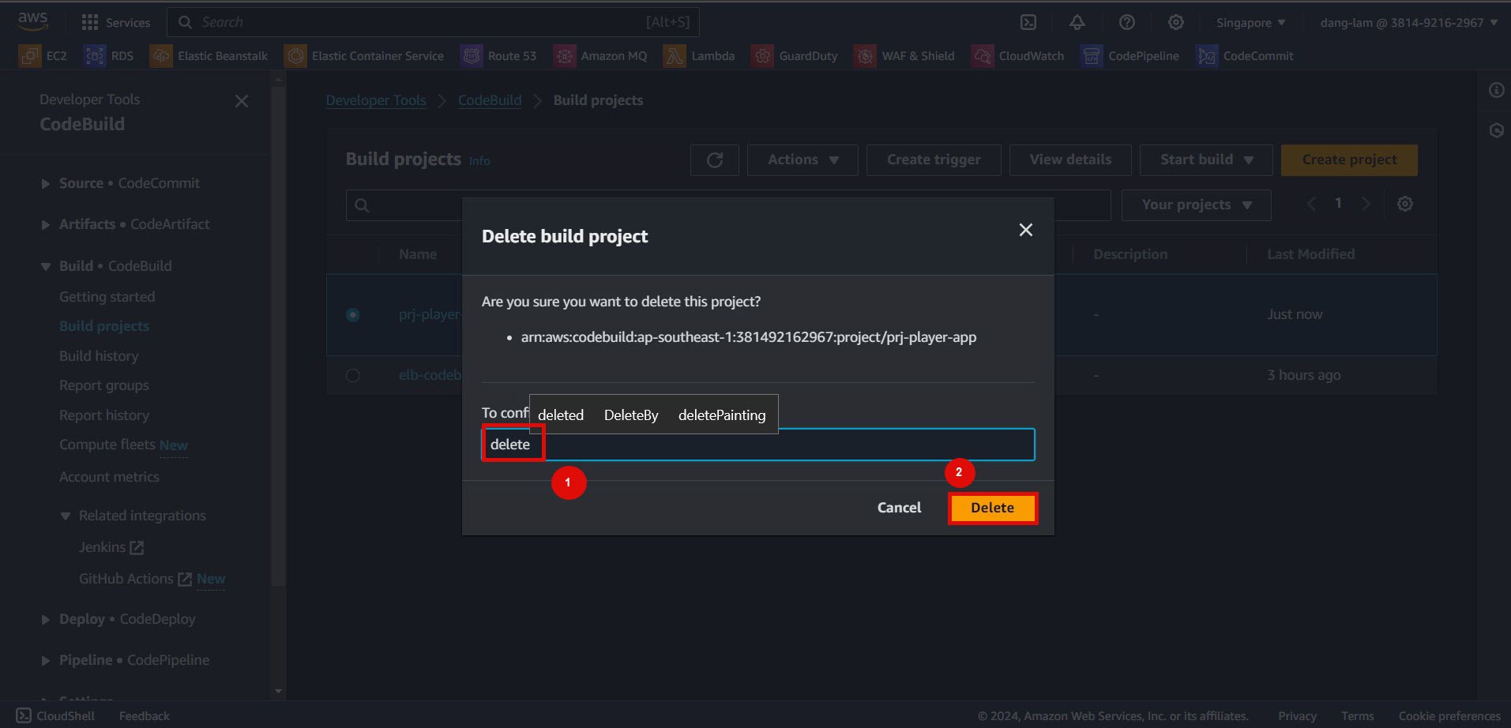Go to Compute fleets in sidebar
The width and height of the screenshot is (1511, 728).
coord(107,445)
